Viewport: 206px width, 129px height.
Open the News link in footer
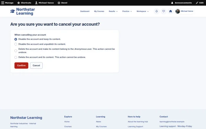[99, 122]
